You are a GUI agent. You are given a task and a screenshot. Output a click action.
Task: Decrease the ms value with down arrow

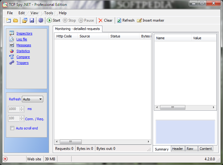click(x=22, y=110)
